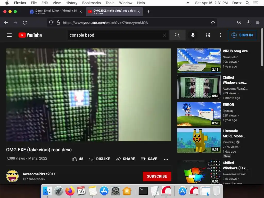Open the Bookmarks menu

[92, 3]
